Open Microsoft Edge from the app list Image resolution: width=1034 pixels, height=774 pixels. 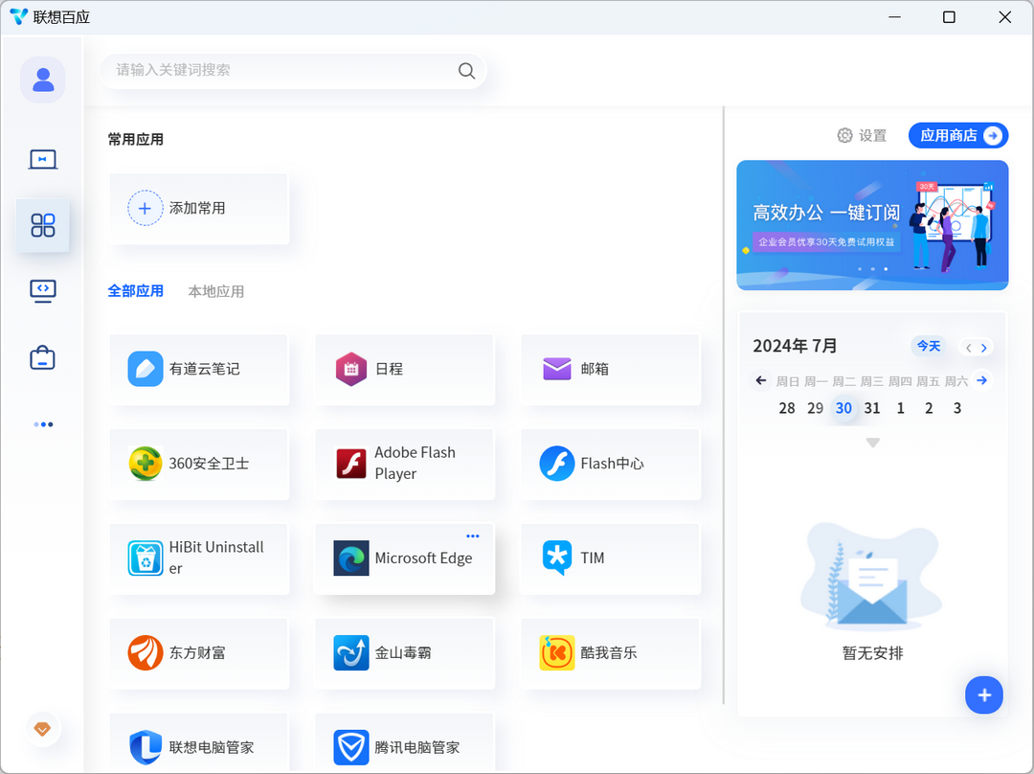click(403, 558)
